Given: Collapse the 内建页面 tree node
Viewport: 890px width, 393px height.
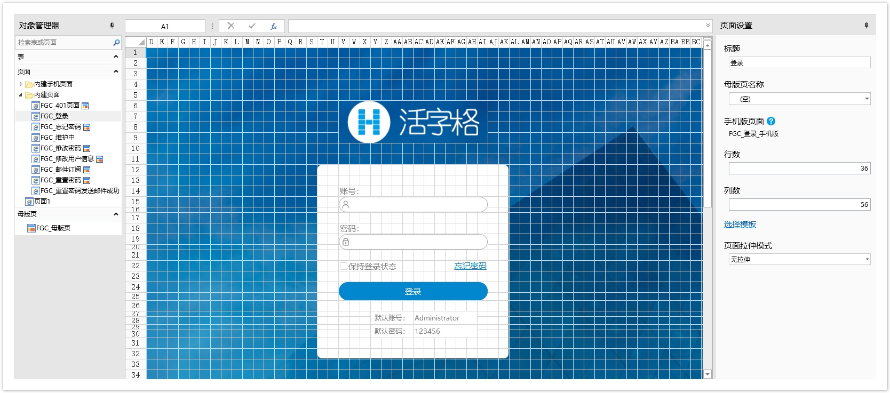Looking at the screenshot, I should tap(21, 95).
